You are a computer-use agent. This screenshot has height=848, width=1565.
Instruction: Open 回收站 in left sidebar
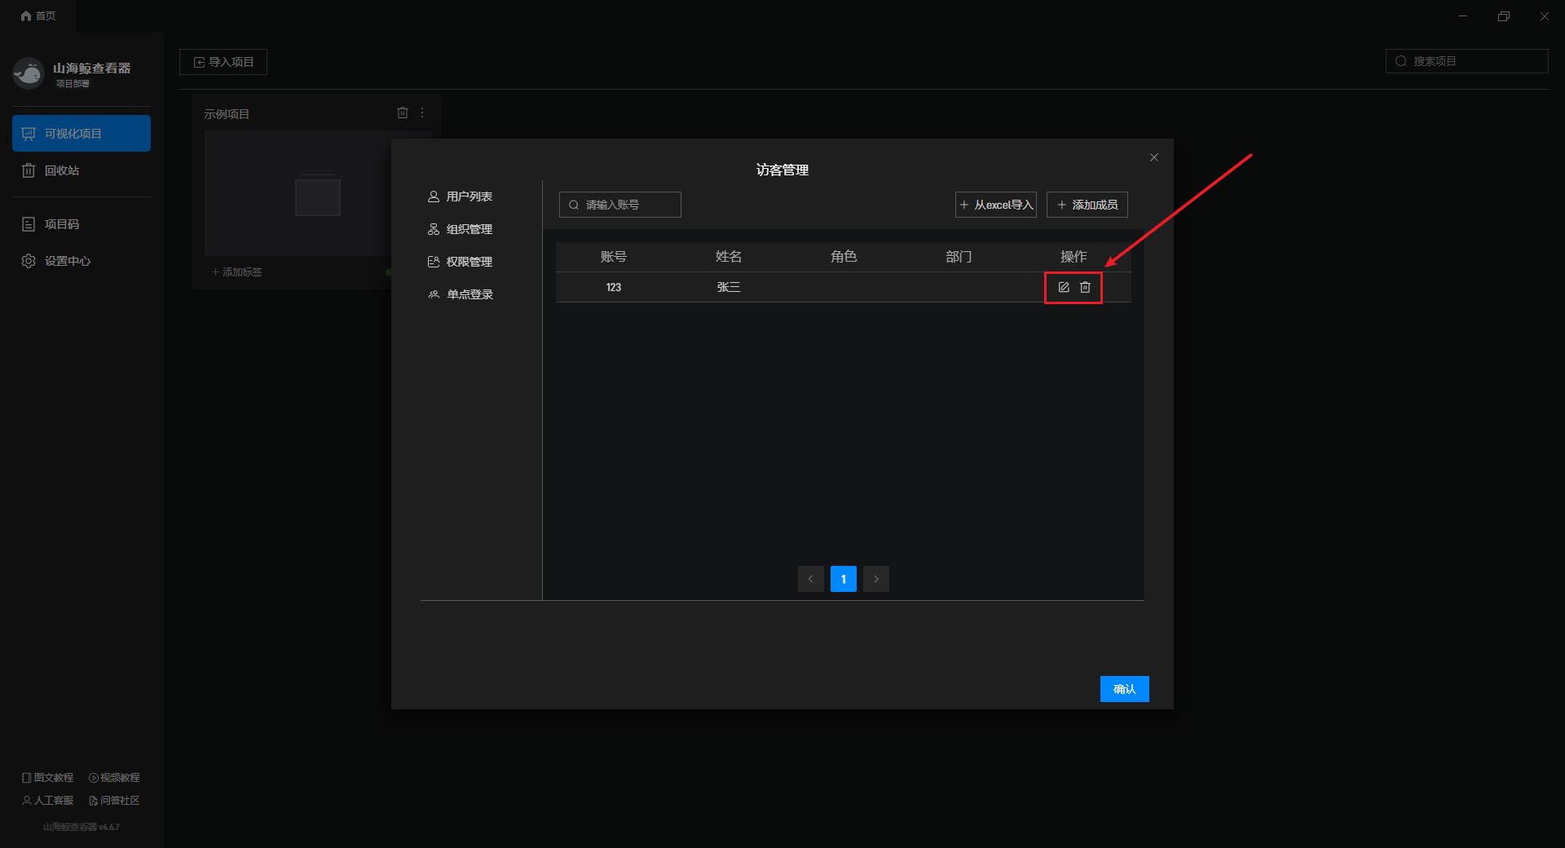(62, 170)
